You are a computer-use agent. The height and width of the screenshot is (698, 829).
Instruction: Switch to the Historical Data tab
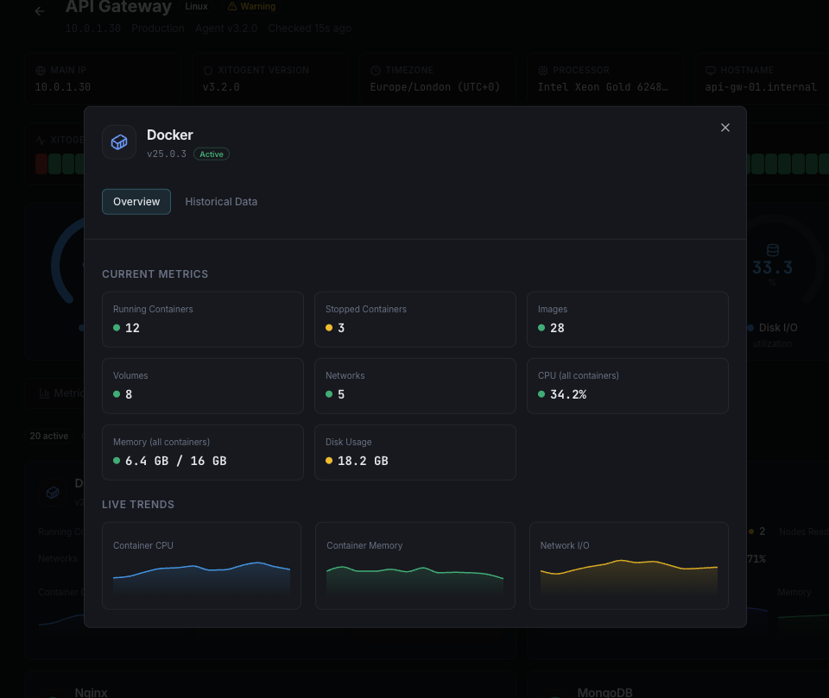click(x=221, y=201)
